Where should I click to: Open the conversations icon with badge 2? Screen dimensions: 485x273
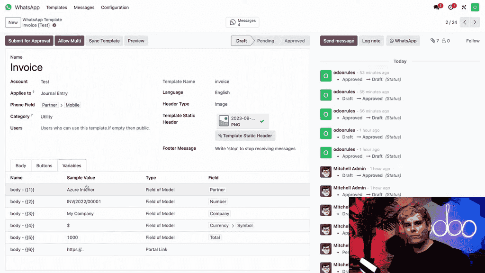pyautogui.click(x=437, y=8)
